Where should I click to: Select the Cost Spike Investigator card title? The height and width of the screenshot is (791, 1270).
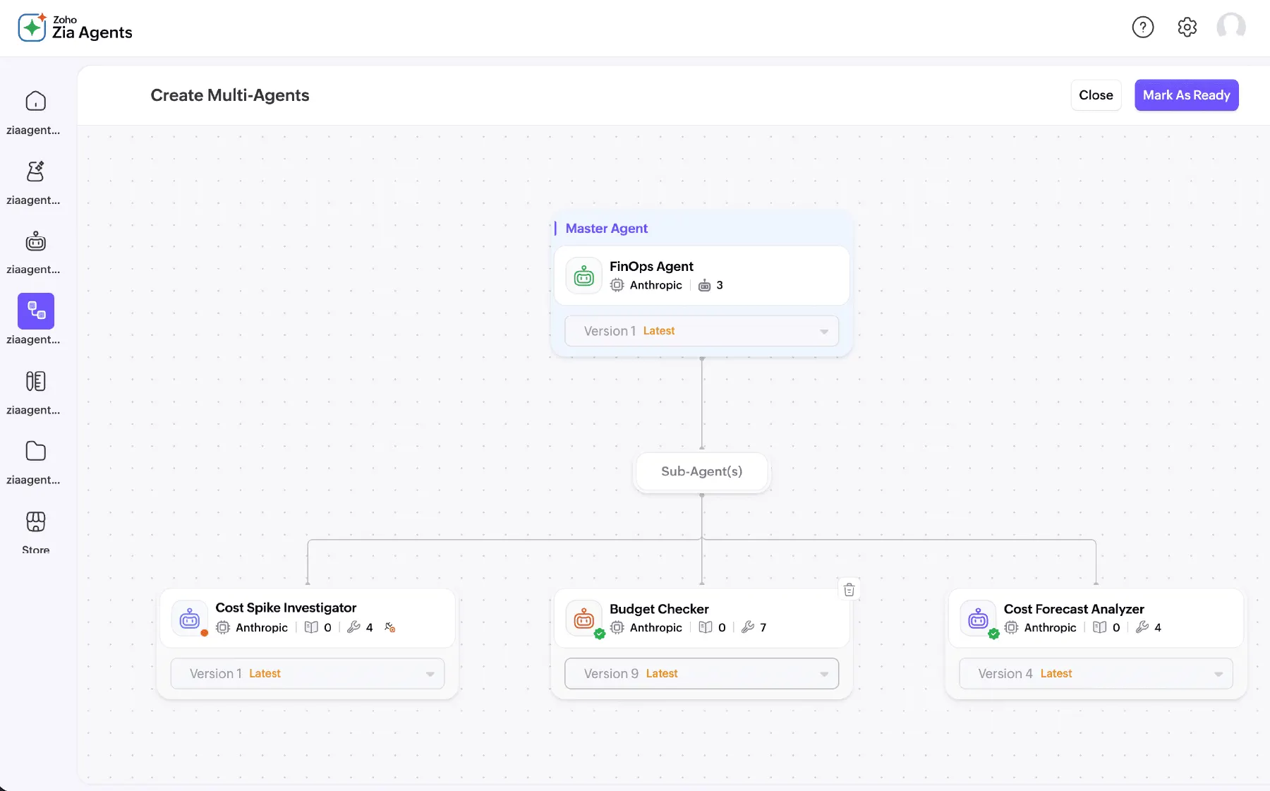click(x=286, y=608)
